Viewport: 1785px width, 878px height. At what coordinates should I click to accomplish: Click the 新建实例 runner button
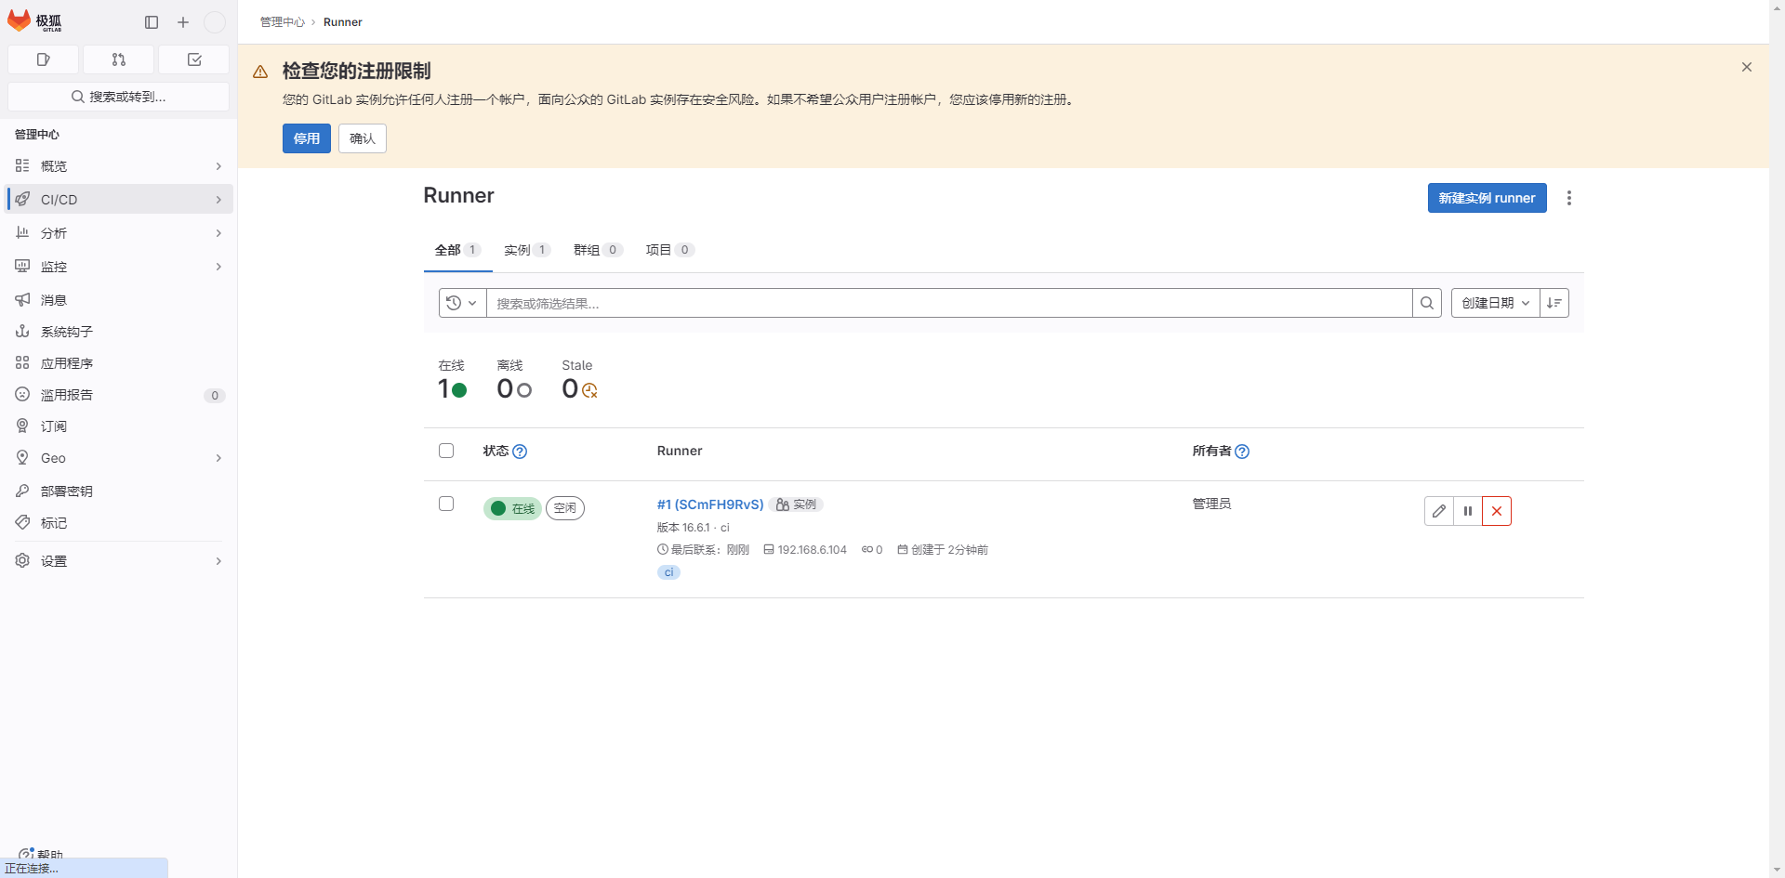1487,198
